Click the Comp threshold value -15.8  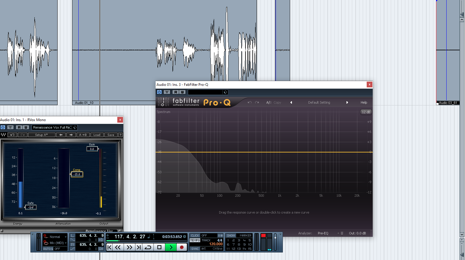77,174
